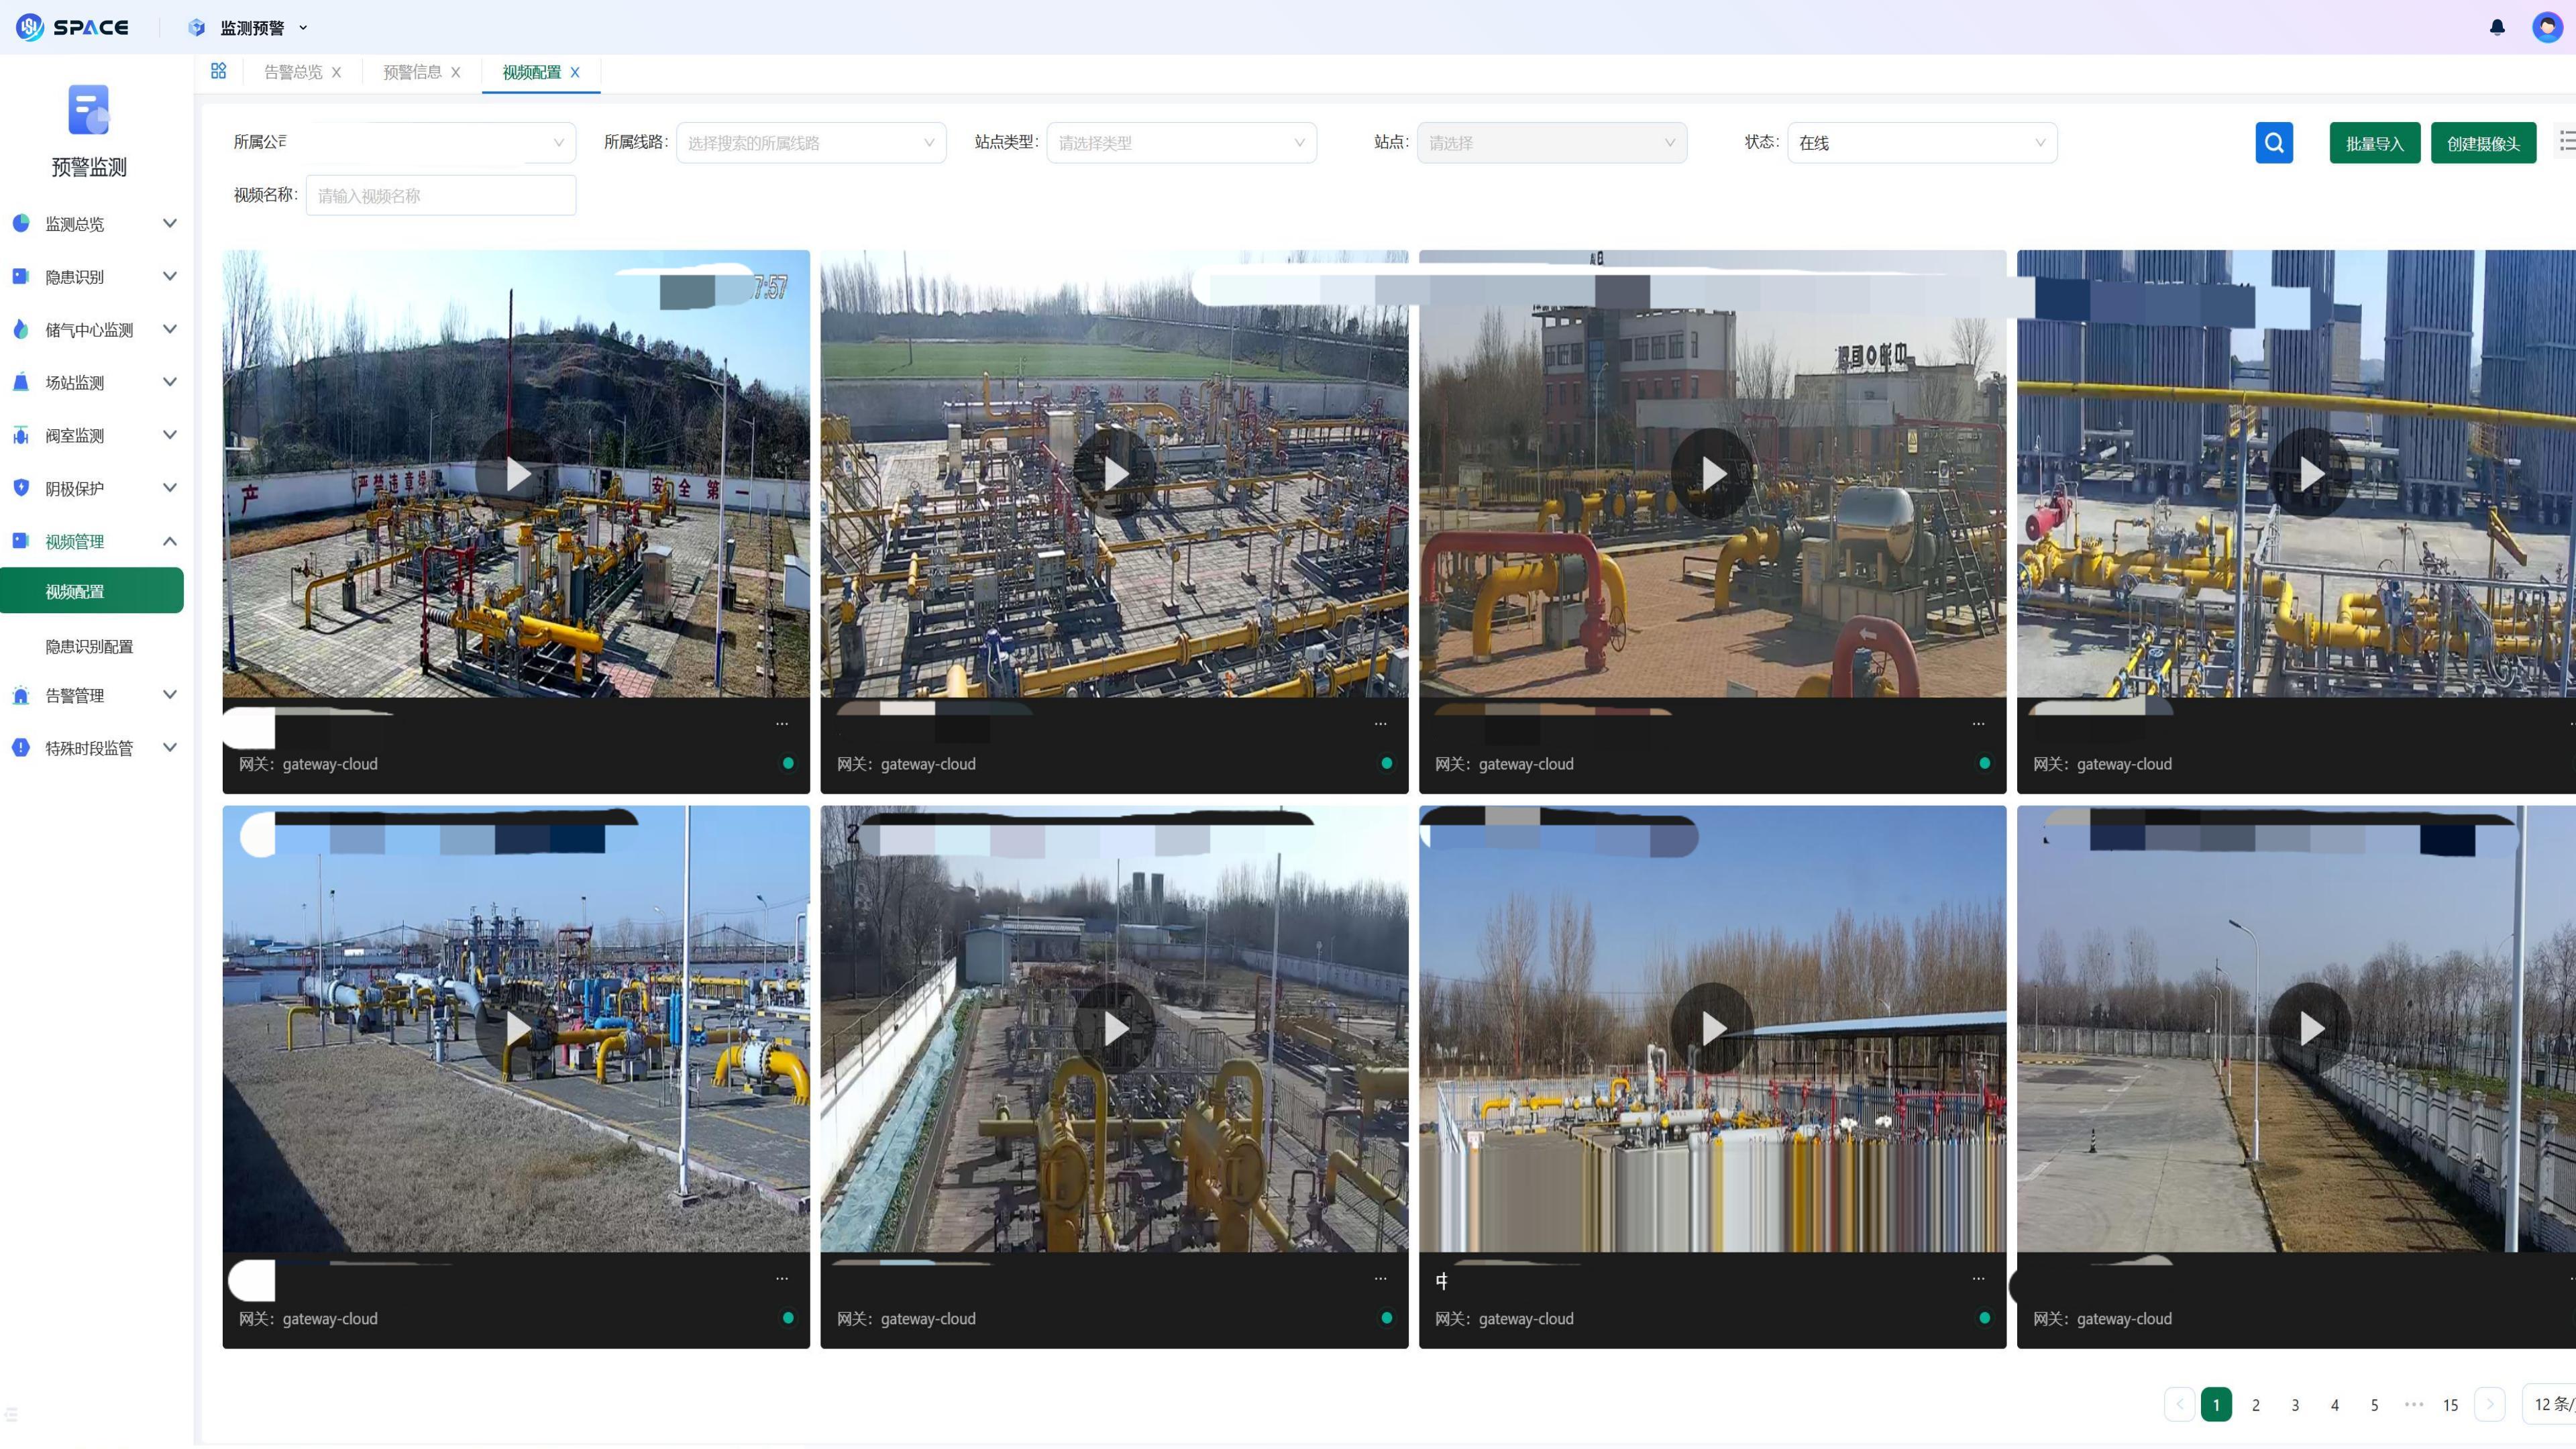Click the tab grid overview icon
This screenshot has height=1449, width=2576.
coord(218,71)
